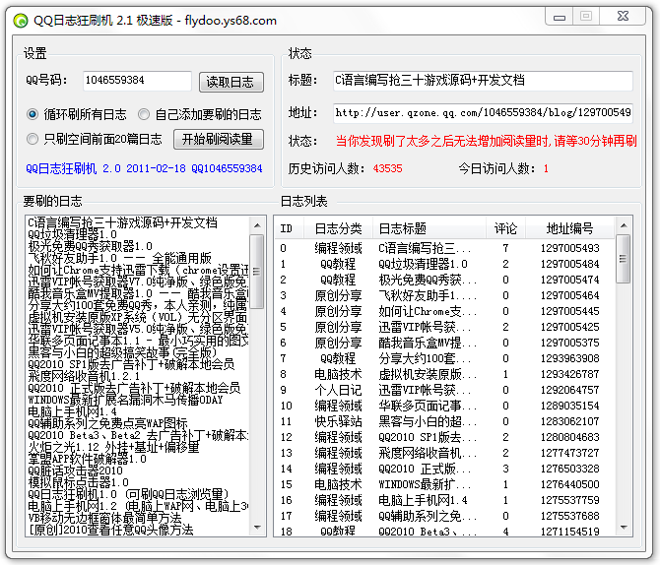660x565 pixels.
Task: Click 电脑技术 category in row 8
Action: tap(339, 374)
